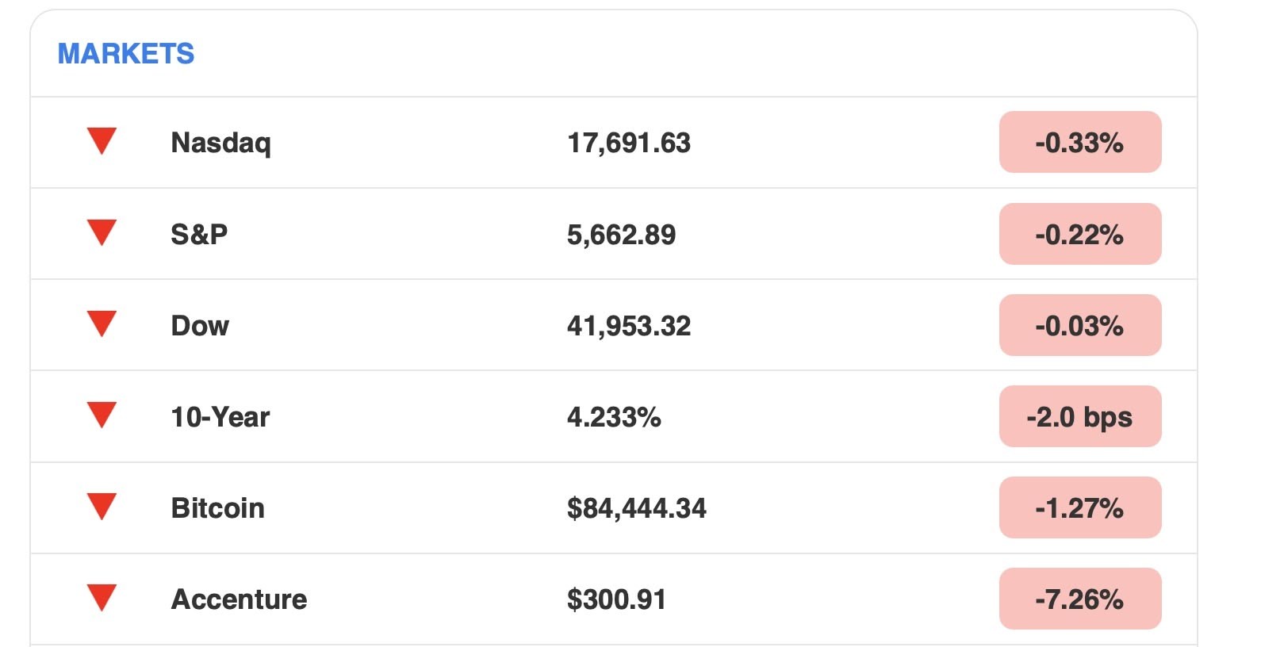Click the Nasdaq -0.33% change badge
This screenshot has height=647, width=1261.
click(1079, 143)
